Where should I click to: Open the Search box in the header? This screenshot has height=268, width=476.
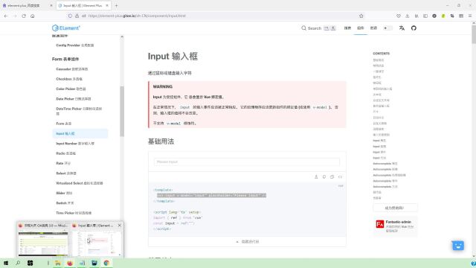318,28
